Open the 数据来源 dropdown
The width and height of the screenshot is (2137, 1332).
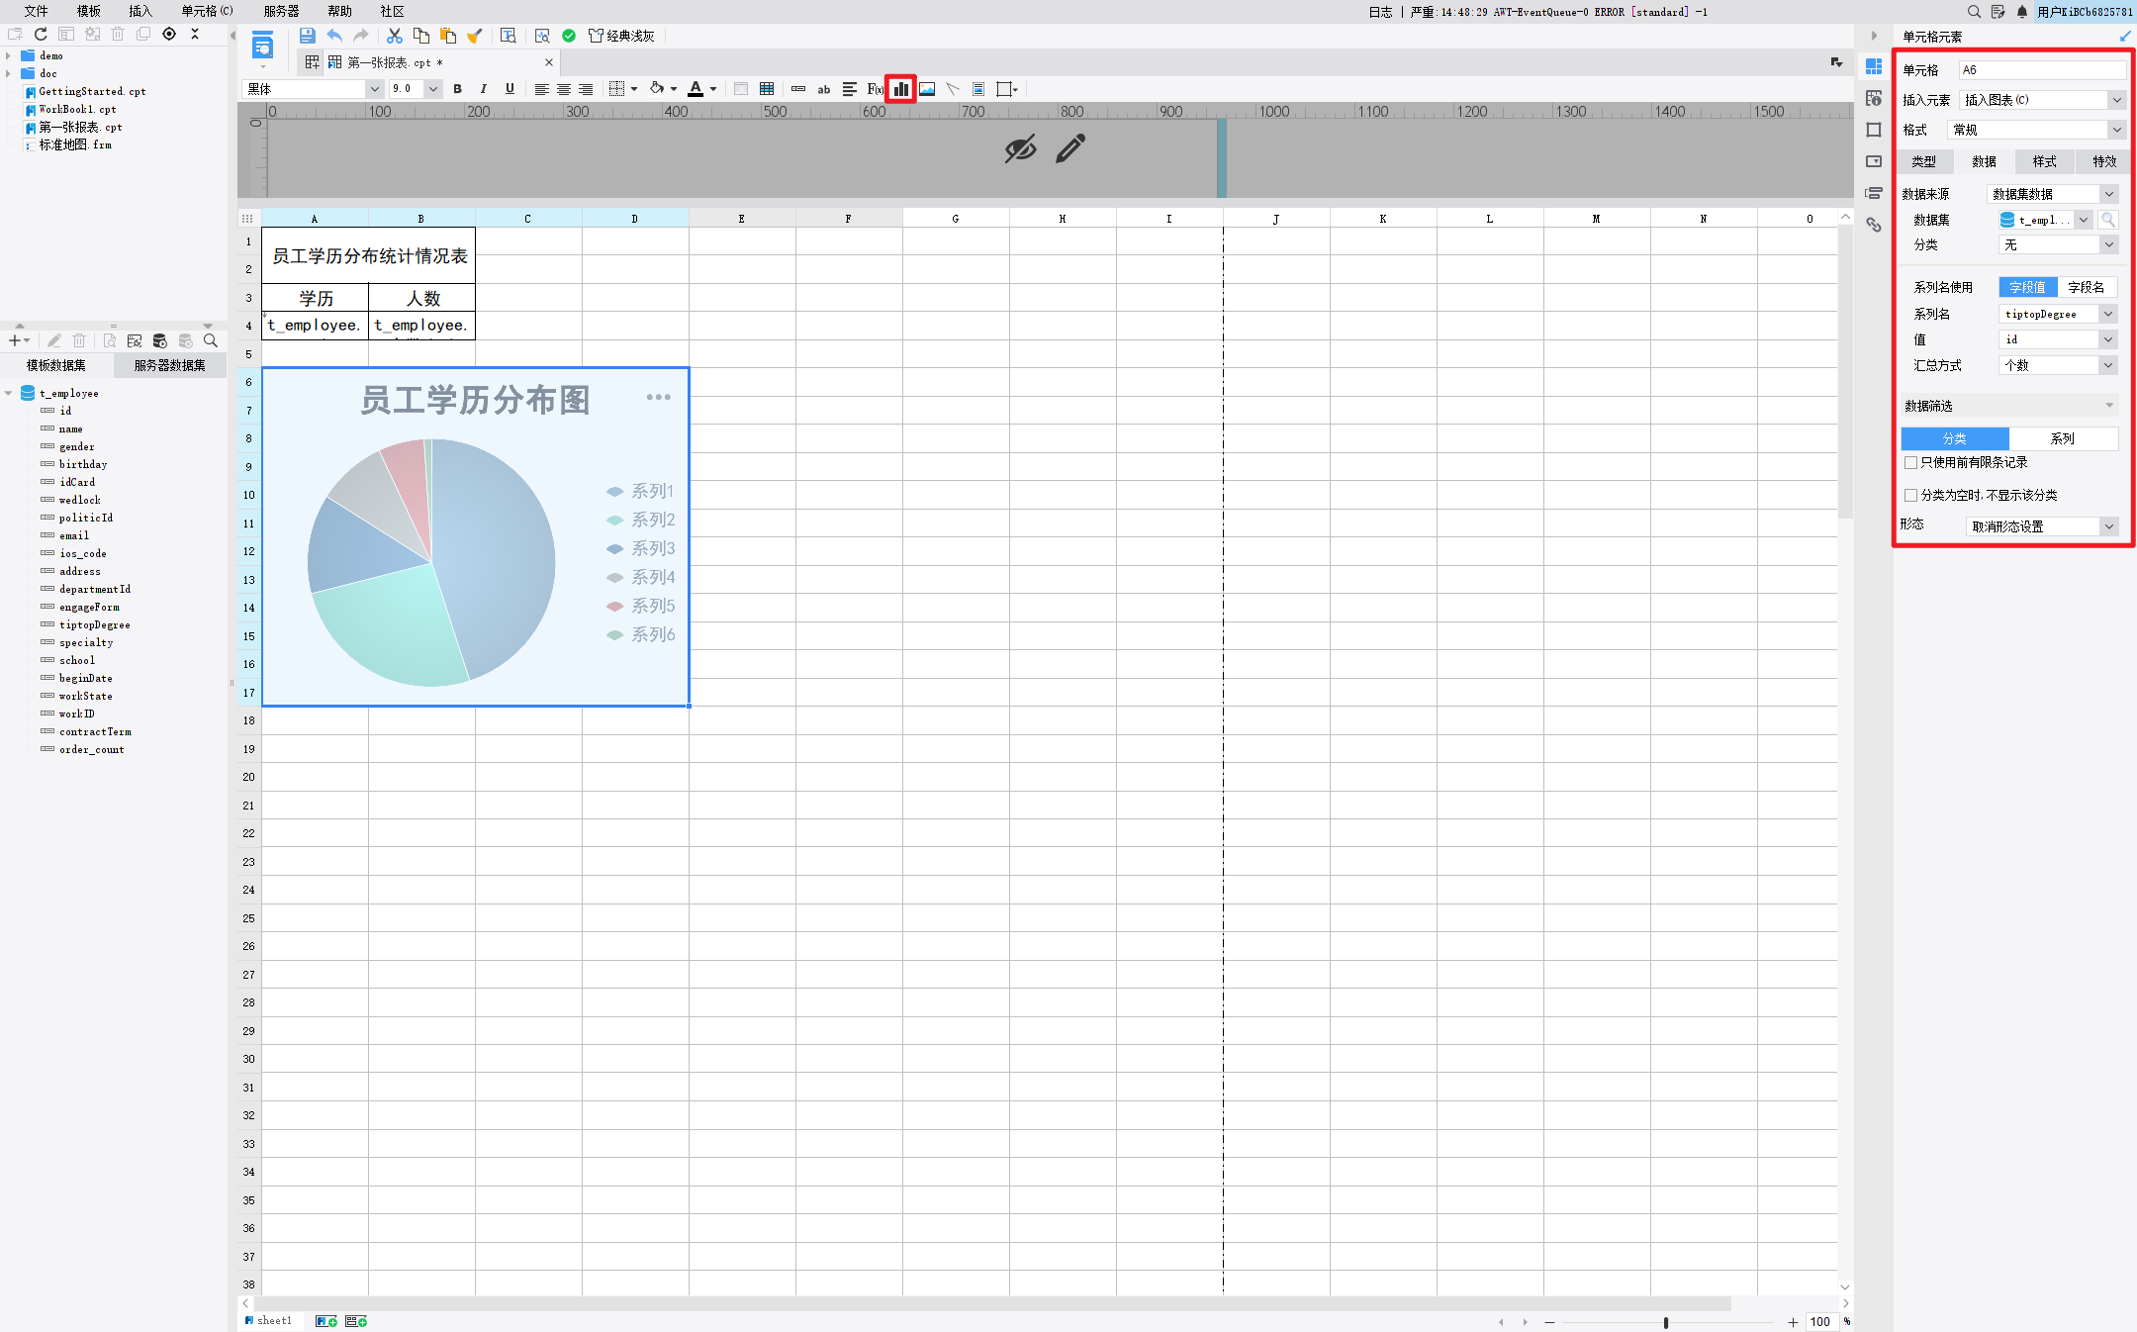[x=2052, y=194]
